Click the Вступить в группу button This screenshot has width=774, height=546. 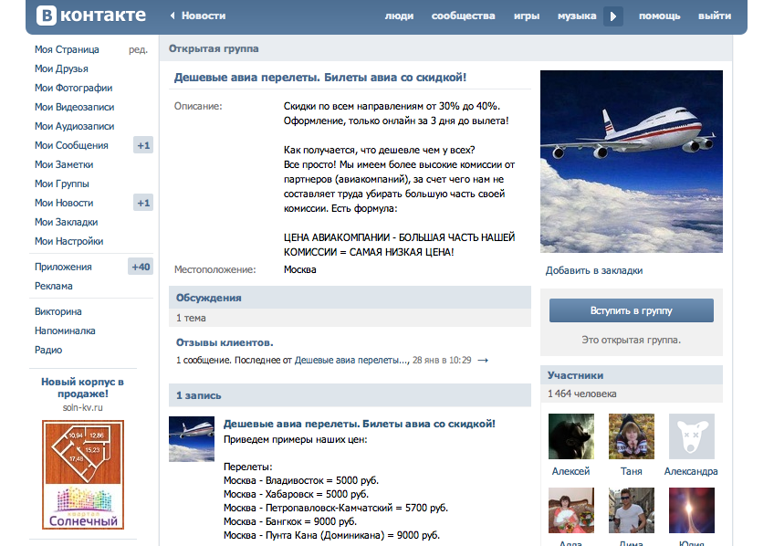pyautogui.click(x=632, y=310)
